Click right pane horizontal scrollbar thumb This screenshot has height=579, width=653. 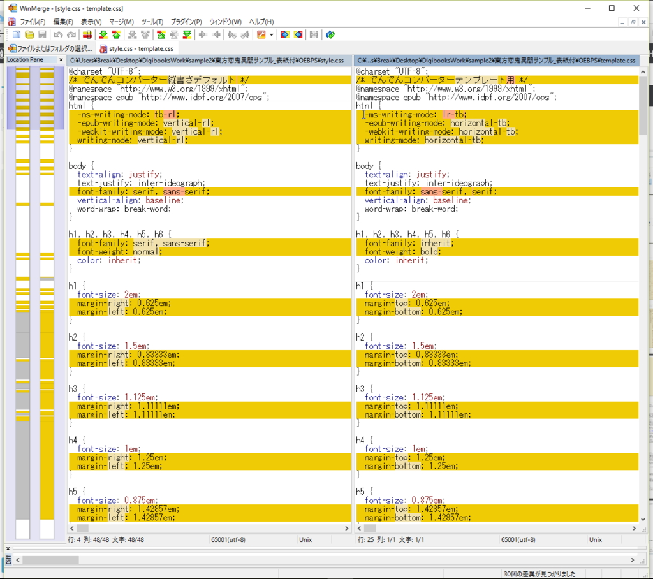(x=370, y=528)
